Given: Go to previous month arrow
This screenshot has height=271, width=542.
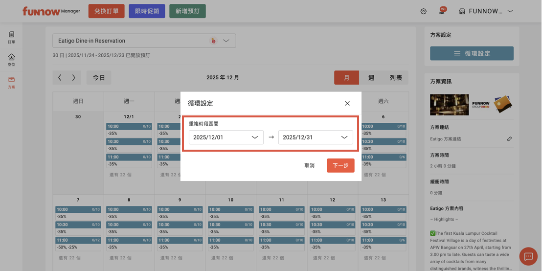Looking at the screenshot, I should point(60,78).
